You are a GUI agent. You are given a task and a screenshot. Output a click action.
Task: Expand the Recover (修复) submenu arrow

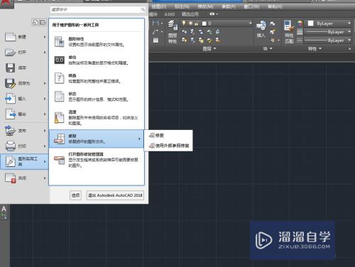(x=139, y=138)
